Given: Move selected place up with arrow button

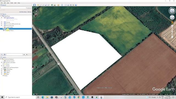Looking at the screenshot, I should coord(24,54).
